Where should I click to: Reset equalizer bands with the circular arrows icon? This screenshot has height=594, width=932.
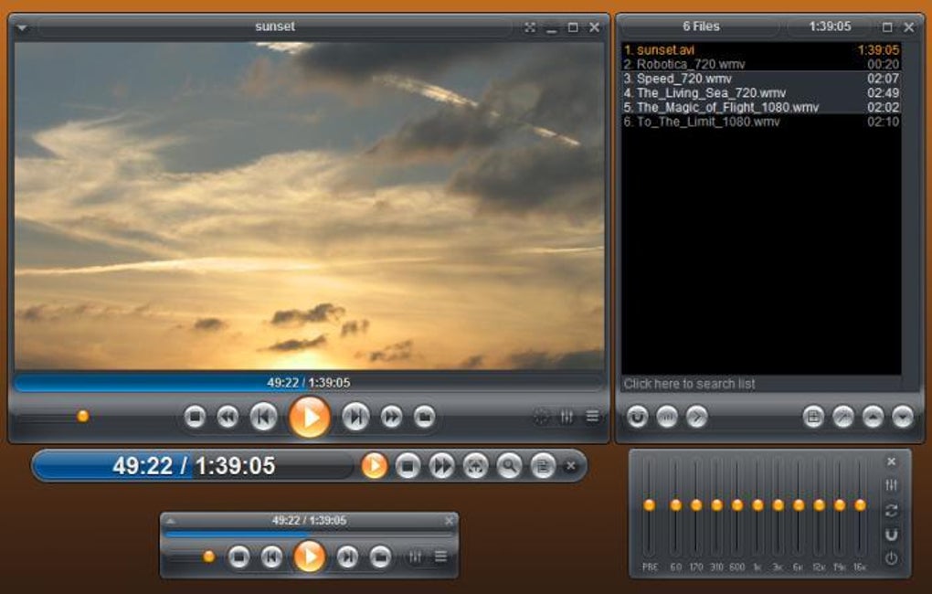893,509
